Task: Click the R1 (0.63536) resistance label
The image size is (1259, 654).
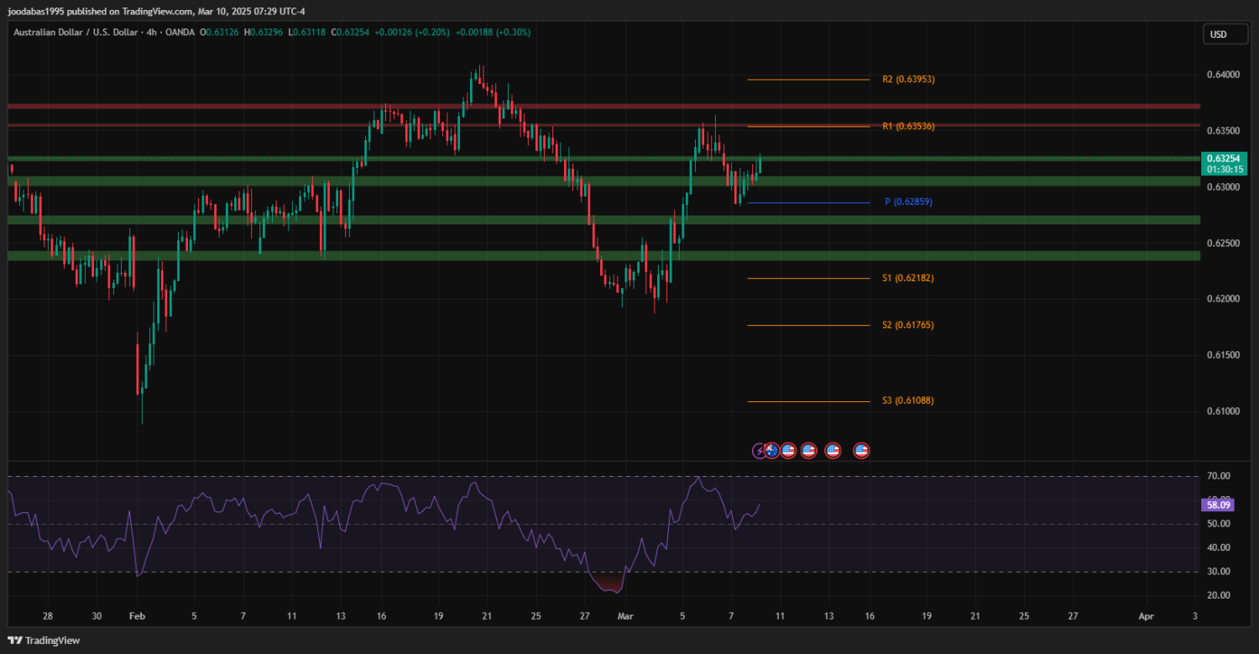Action: [908, 127]
